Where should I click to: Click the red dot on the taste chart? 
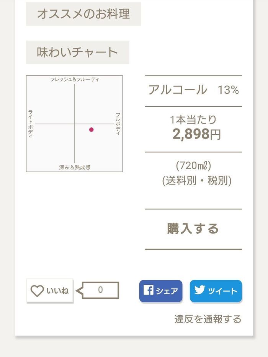pyautogui.click(x=91, y=130)
